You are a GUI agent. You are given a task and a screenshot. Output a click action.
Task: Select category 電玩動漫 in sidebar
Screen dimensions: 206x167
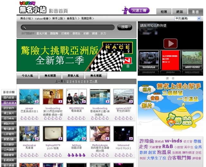coord(9,129)
